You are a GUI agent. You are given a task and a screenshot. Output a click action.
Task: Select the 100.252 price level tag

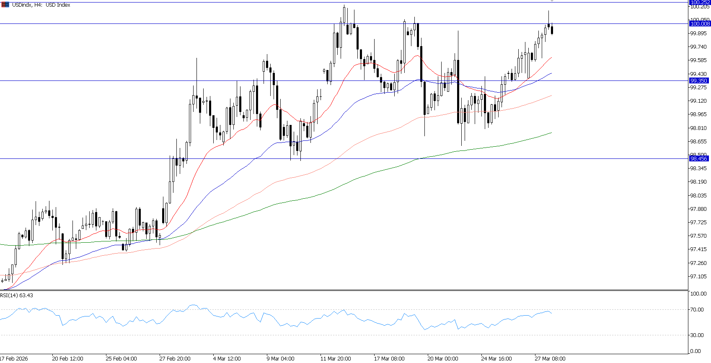click(699, 2)
